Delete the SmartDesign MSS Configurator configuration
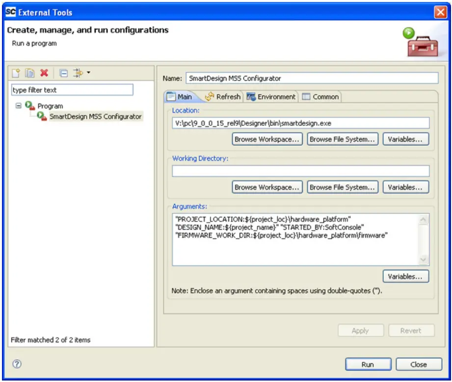This screenshot has width=452, height=382. pyautogui.click(x=44, y=72)
